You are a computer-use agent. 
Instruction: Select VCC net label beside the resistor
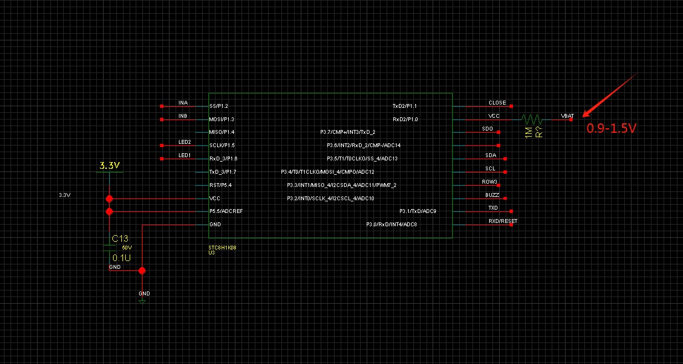tap(494, 116)
